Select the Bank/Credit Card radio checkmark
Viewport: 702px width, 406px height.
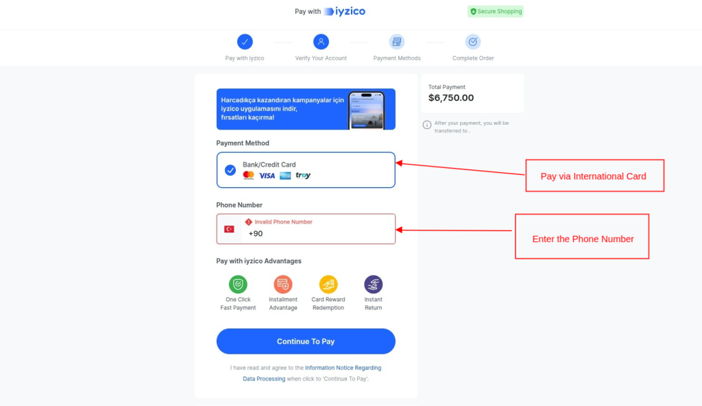[230, 170]
